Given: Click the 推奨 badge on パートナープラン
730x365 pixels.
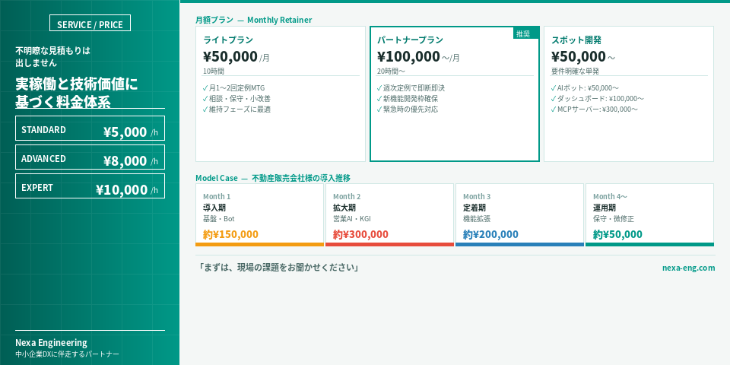Looking at the screenshot, I should coord(523,33).
